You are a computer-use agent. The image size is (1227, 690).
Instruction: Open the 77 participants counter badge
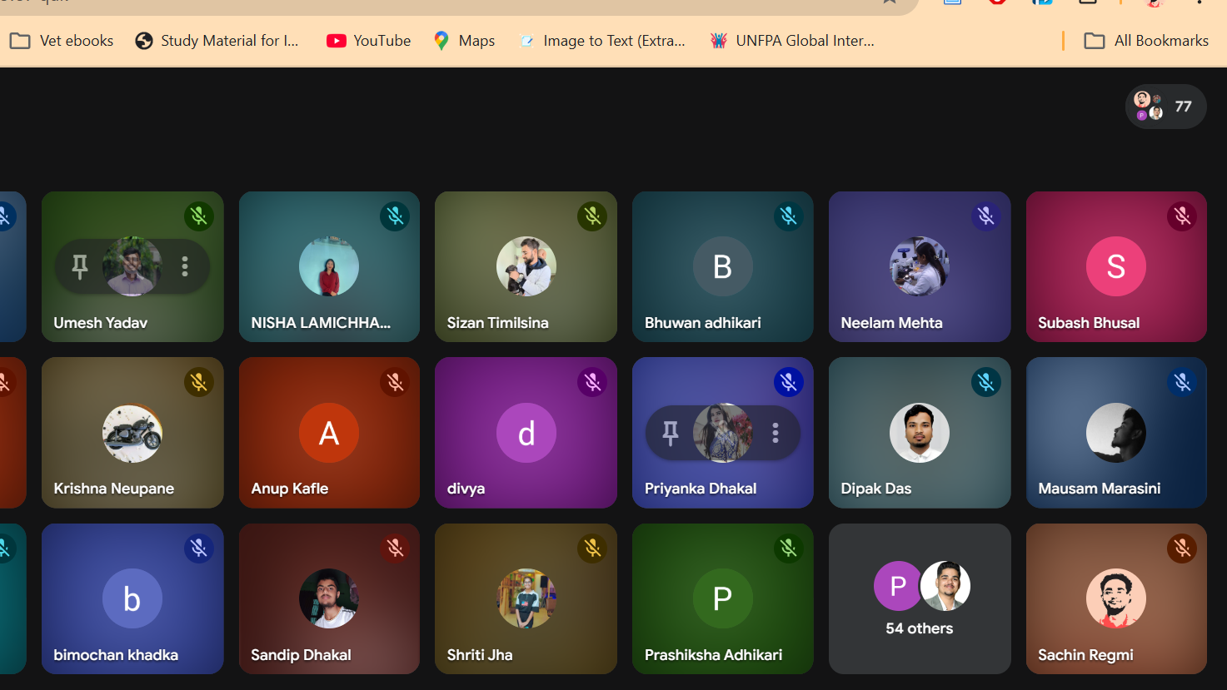pyautogui.click(x=1165, y=107)
